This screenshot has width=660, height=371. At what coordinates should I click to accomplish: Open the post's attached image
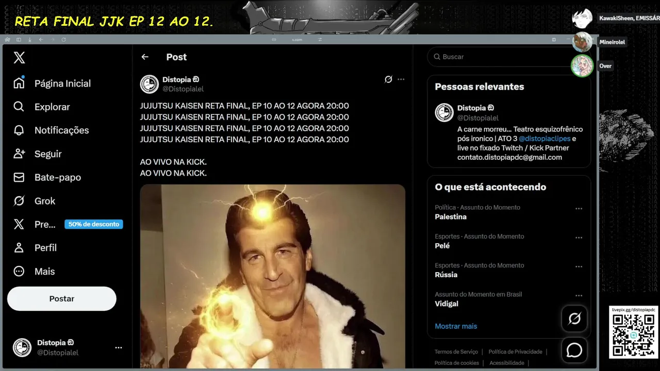coord(273,276)
